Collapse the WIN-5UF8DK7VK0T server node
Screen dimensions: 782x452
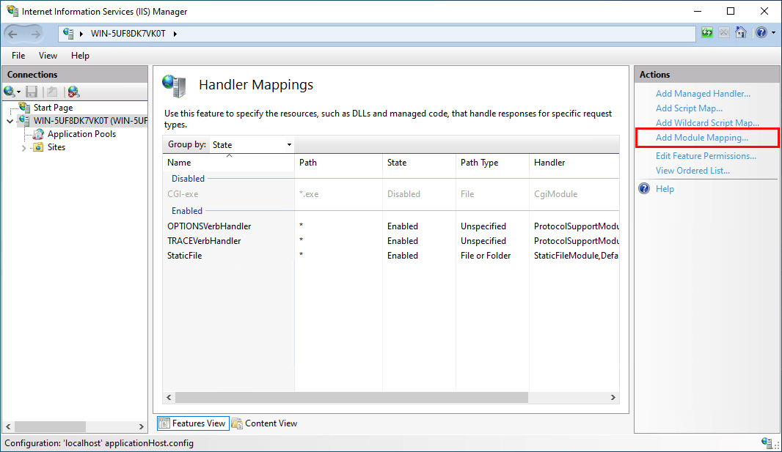tap(10, 121)
